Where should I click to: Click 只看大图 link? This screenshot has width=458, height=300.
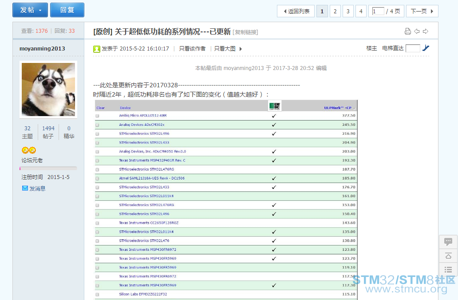[x=225, y=49]
